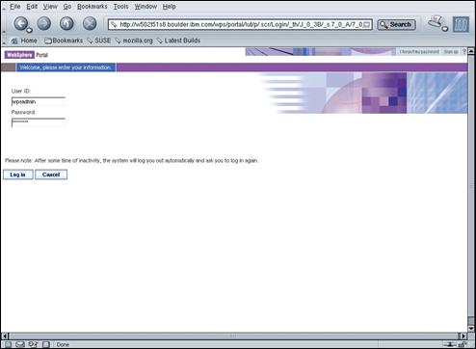This screenshot has height=349, width=476.
Task: Click the Done status text
Action: pyautogui.click(x=63, y=345)
